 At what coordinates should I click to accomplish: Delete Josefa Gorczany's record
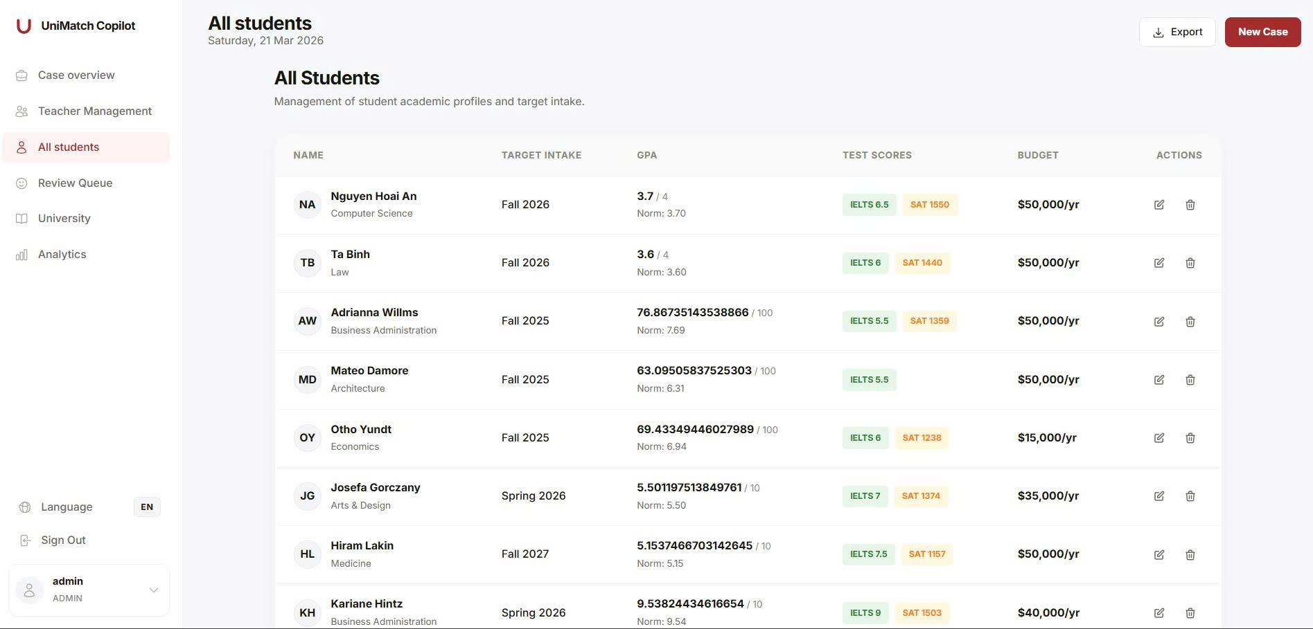point(1190,496)
